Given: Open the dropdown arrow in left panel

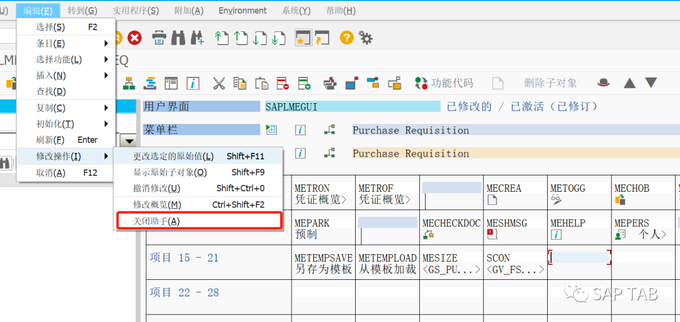Looking at the screenshot, I should pos(129,140).
